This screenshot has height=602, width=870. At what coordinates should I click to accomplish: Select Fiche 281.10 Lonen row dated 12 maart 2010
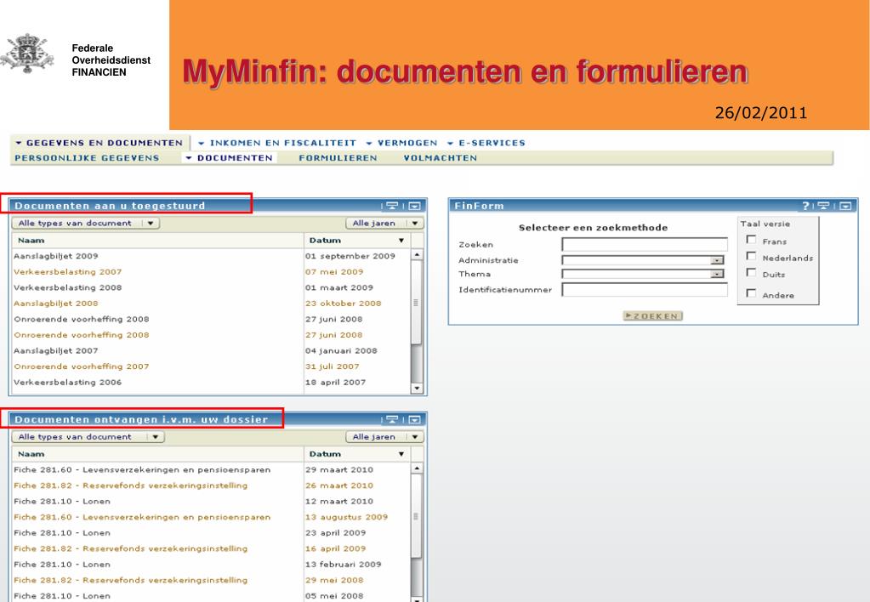211,502
